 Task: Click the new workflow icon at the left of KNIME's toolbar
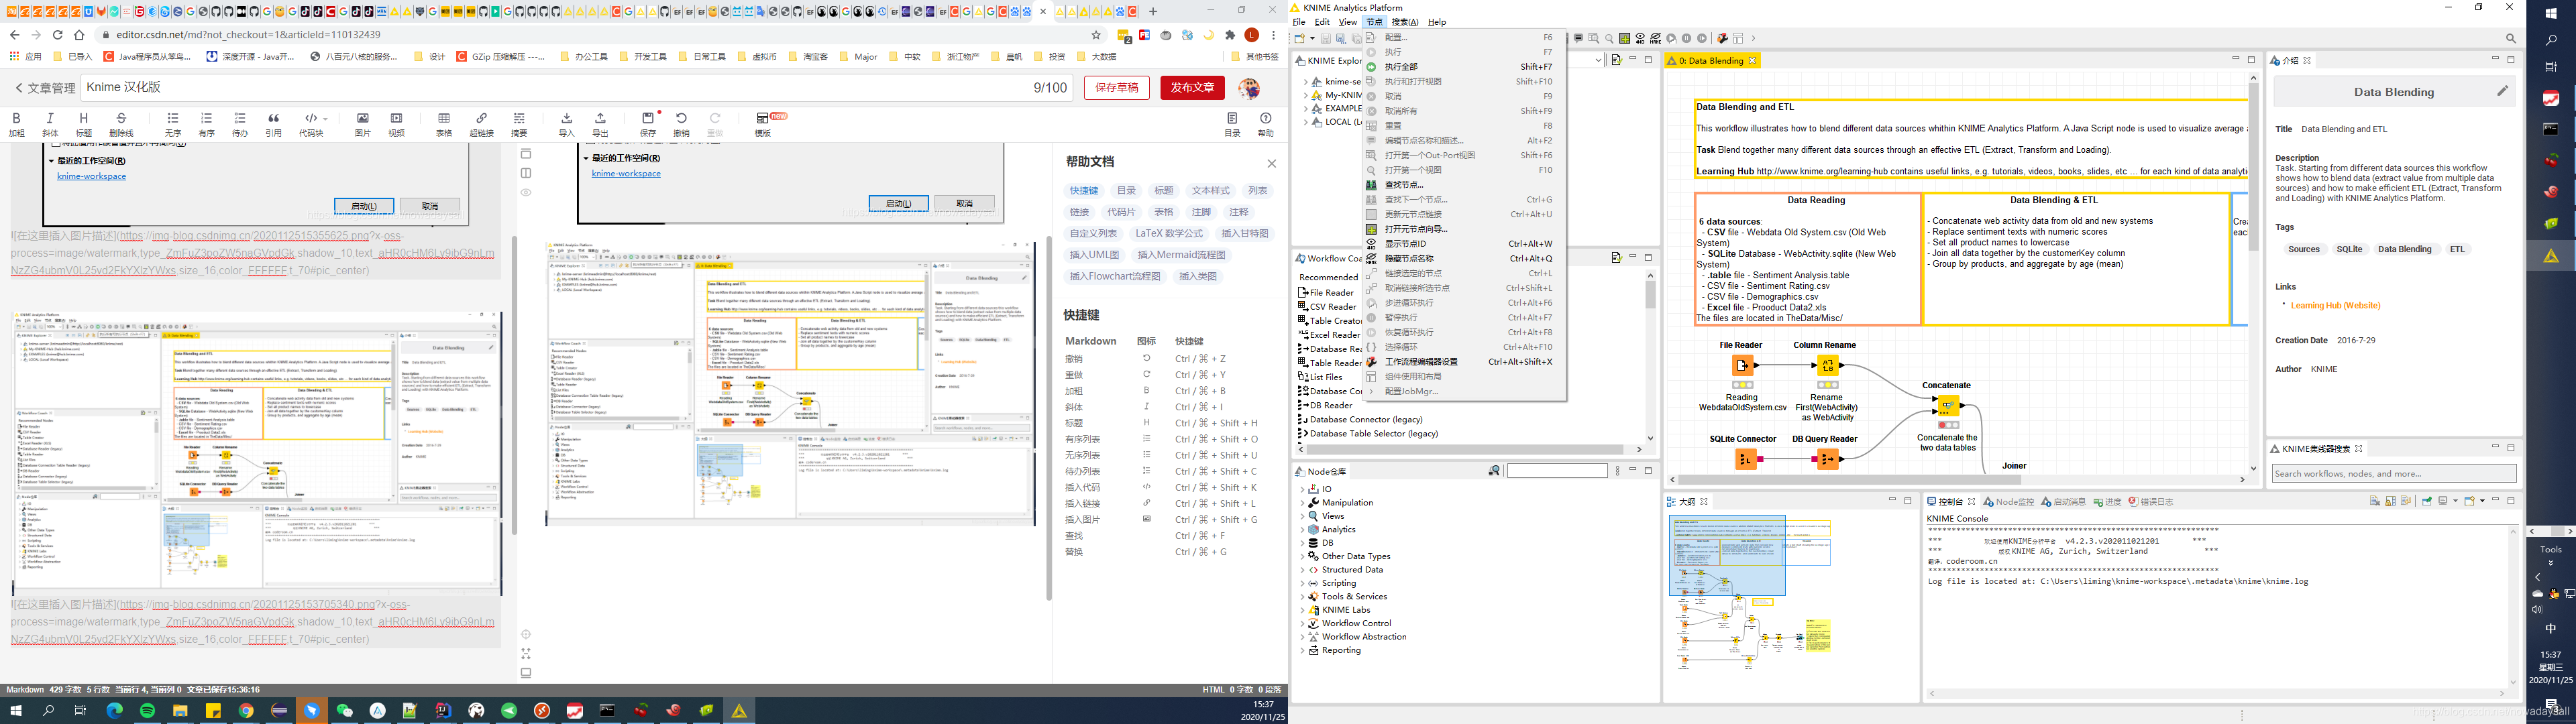coord(1300,38)
